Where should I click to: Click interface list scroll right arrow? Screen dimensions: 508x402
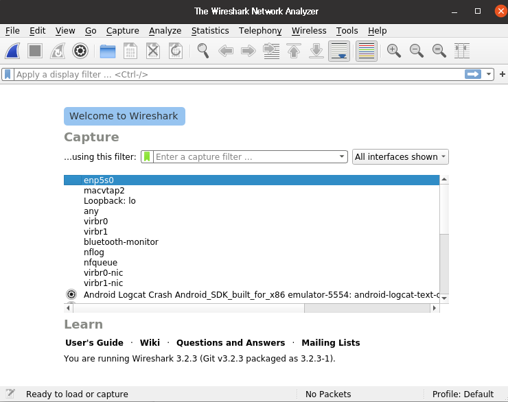(435, 308)
